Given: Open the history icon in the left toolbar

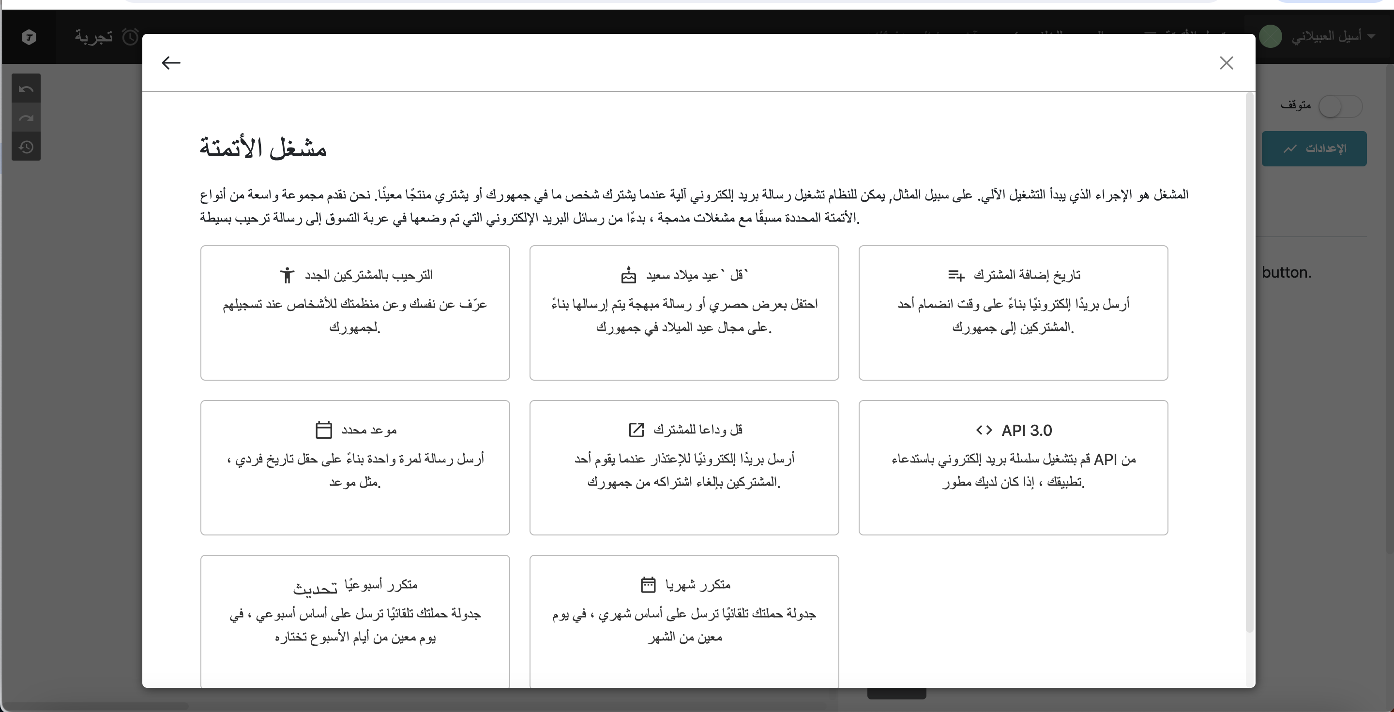Looking at the screenshot, I should pos(26,147).
